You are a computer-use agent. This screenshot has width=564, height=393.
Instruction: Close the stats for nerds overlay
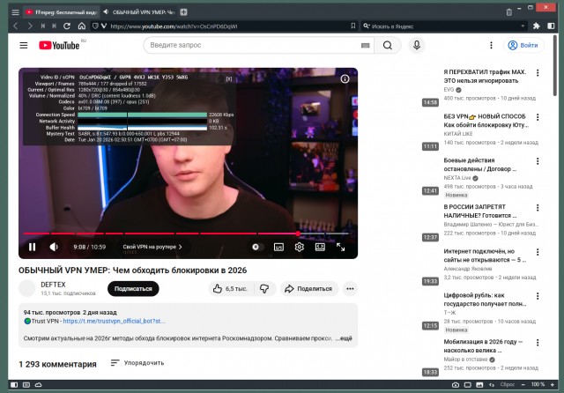click(x=229, y=78)
